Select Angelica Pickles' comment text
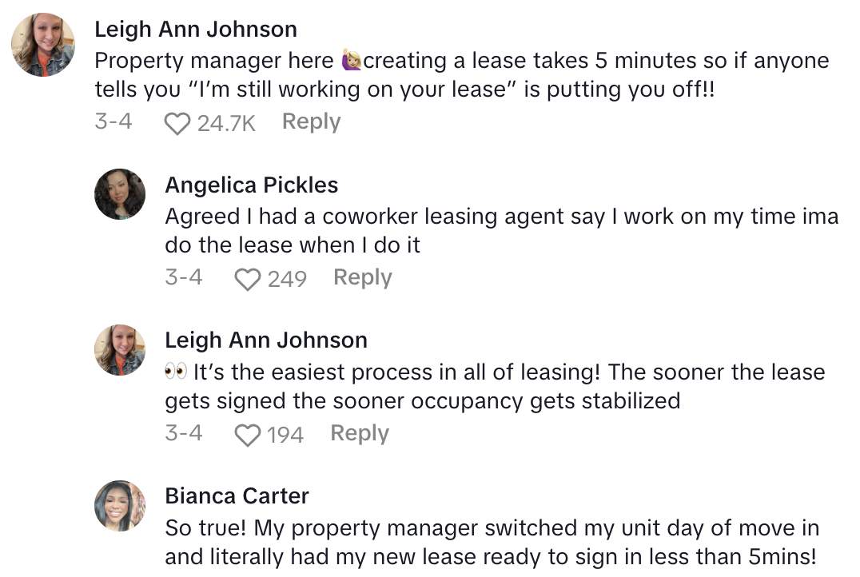860x577 pixels. (501, 230)
